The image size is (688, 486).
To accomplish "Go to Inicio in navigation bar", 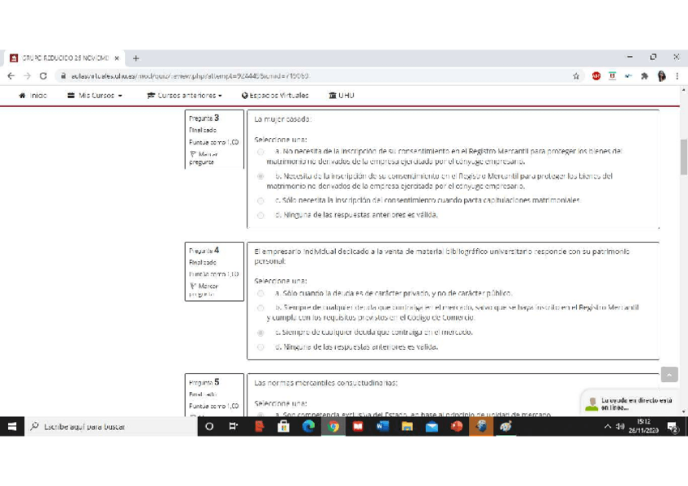I will (x=32, y=96).
